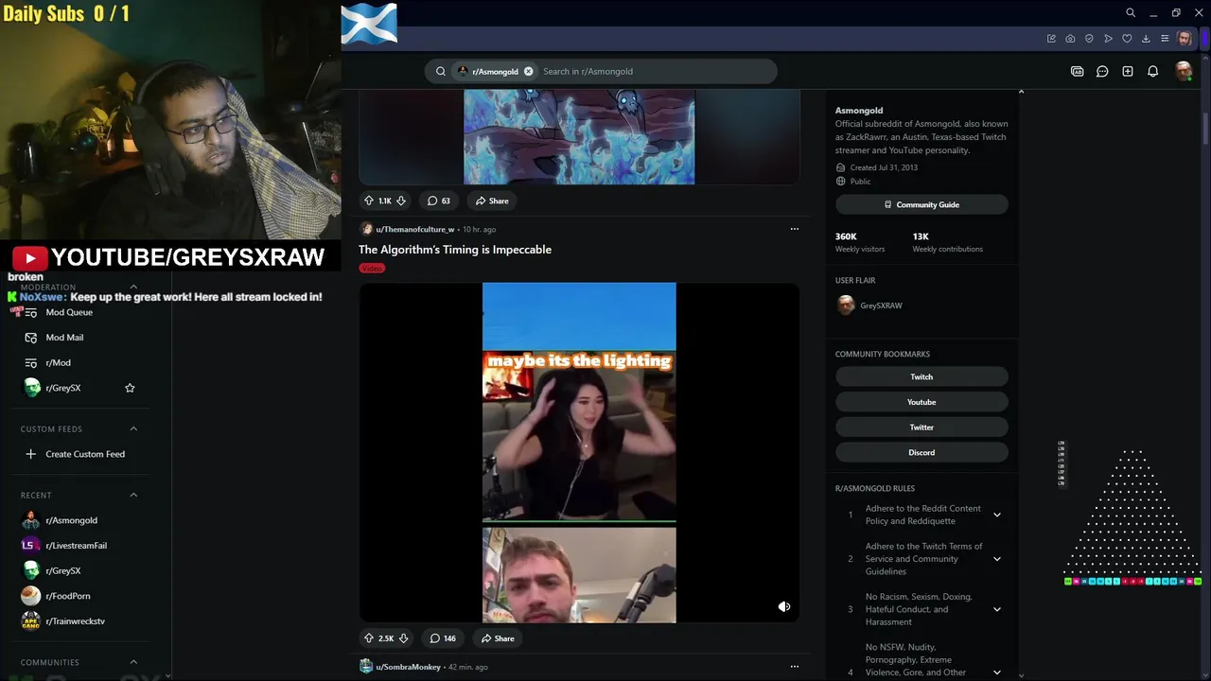Open post title The Algorithm's Timing is Impeccable

click(455, 250)
